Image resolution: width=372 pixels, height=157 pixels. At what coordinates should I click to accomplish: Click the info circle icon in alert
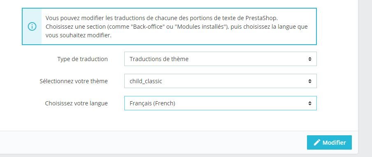click(32, 27)
